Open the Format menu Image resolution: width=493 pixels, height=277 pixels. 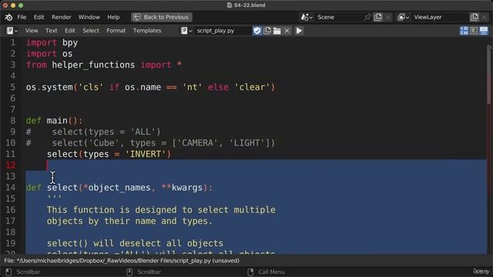pyautogui.click(x=116, y=31)
